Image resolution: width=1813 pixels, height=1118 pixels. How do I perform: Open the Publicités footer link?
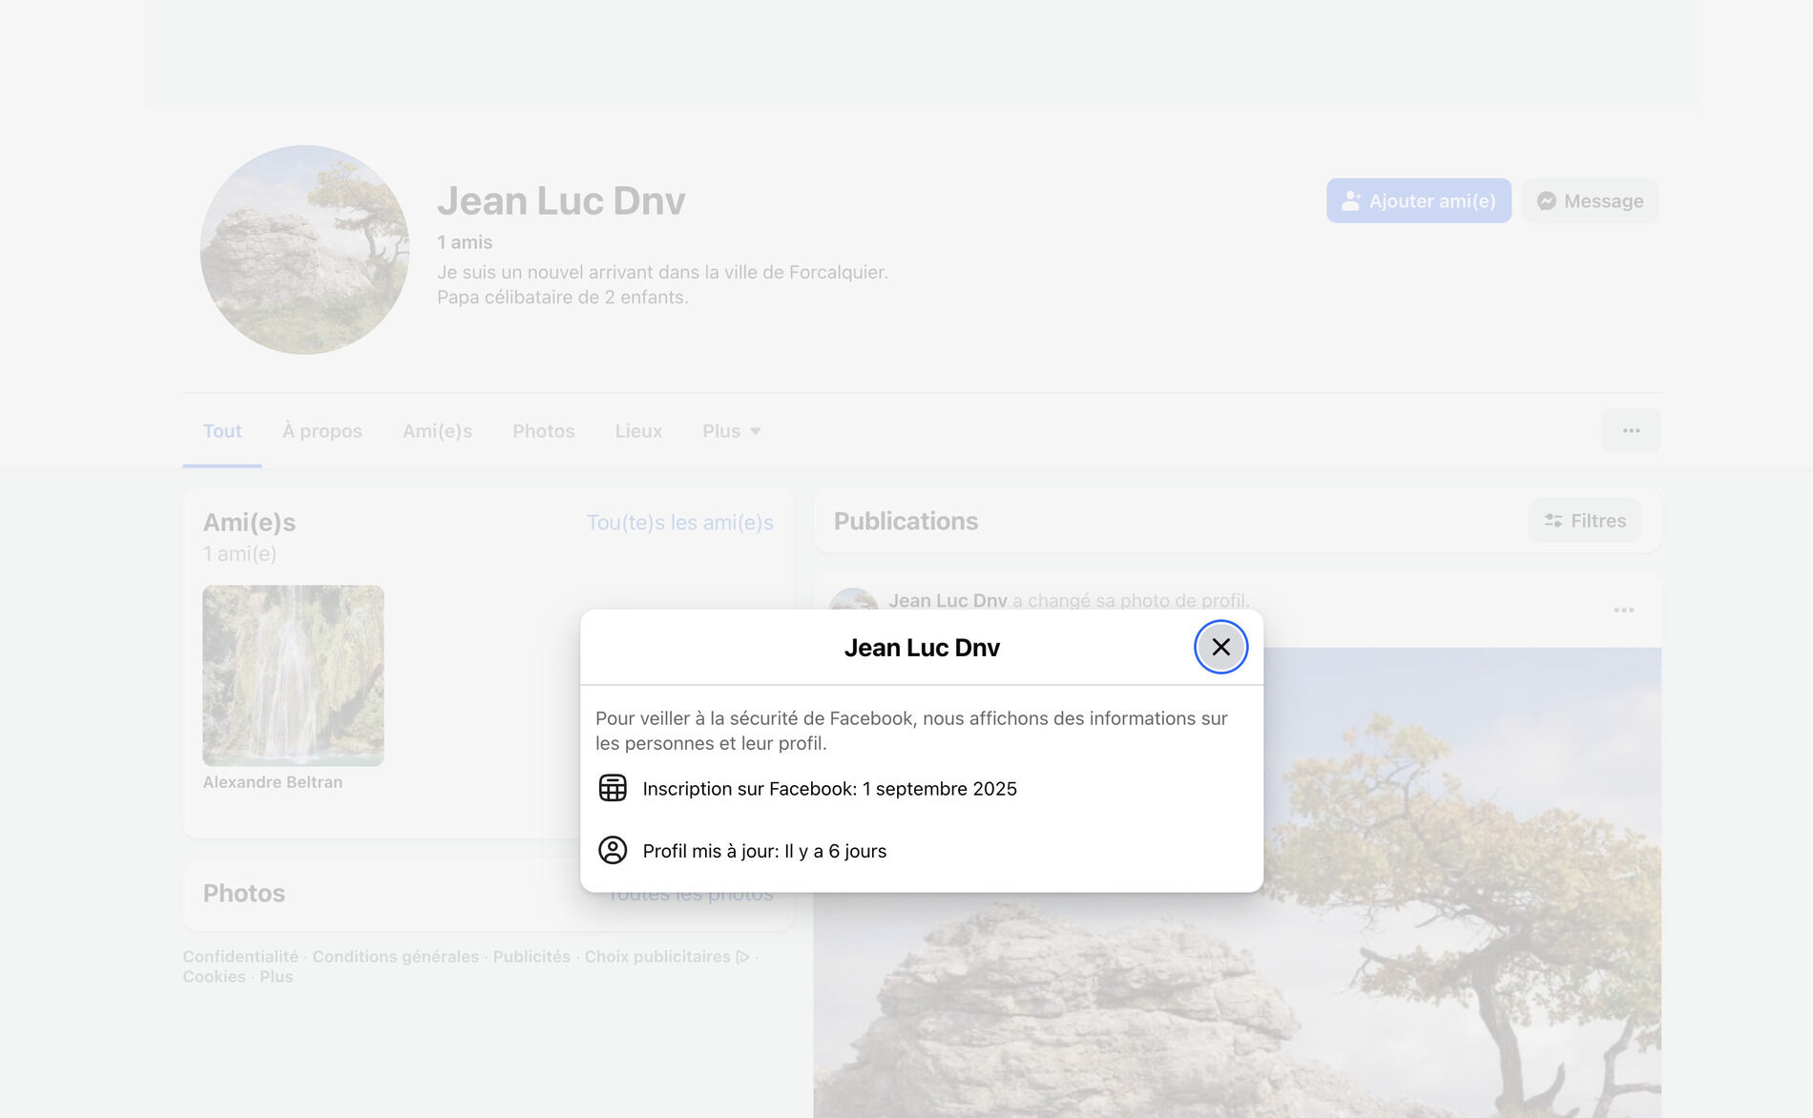coord(531,957)
